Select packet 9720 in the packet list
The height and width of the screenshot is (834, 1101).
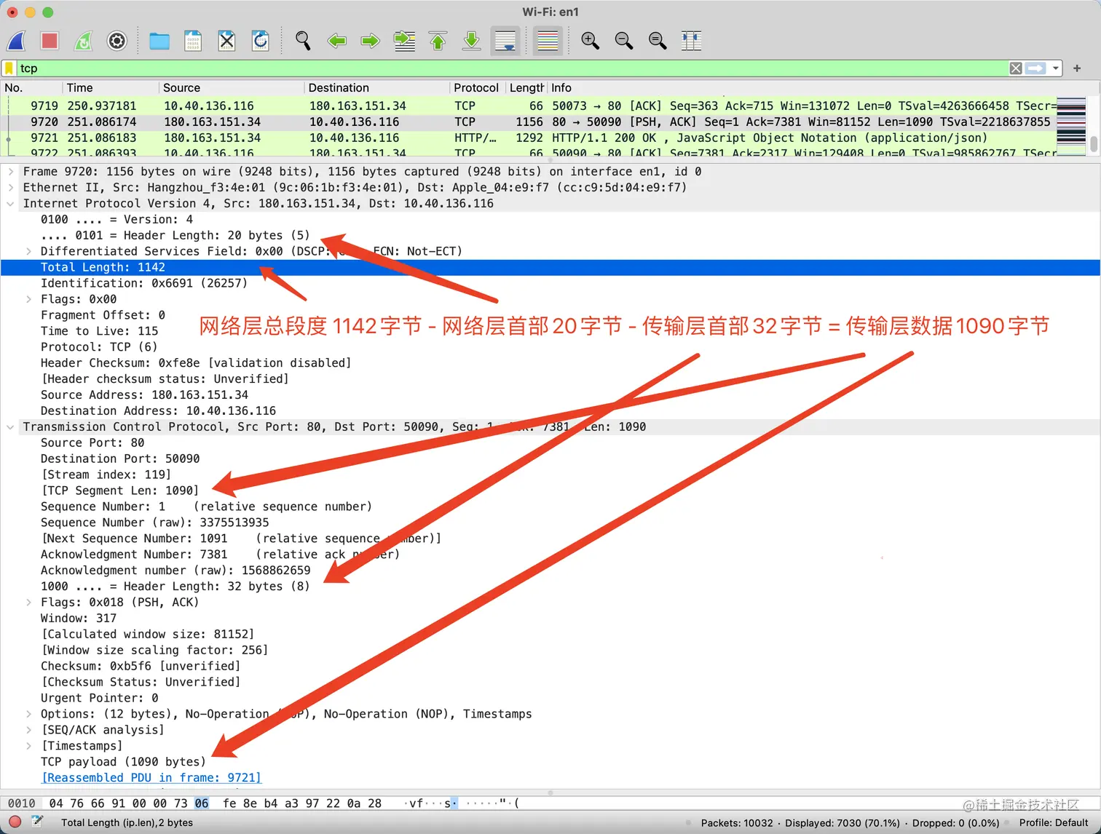point(528,122)
